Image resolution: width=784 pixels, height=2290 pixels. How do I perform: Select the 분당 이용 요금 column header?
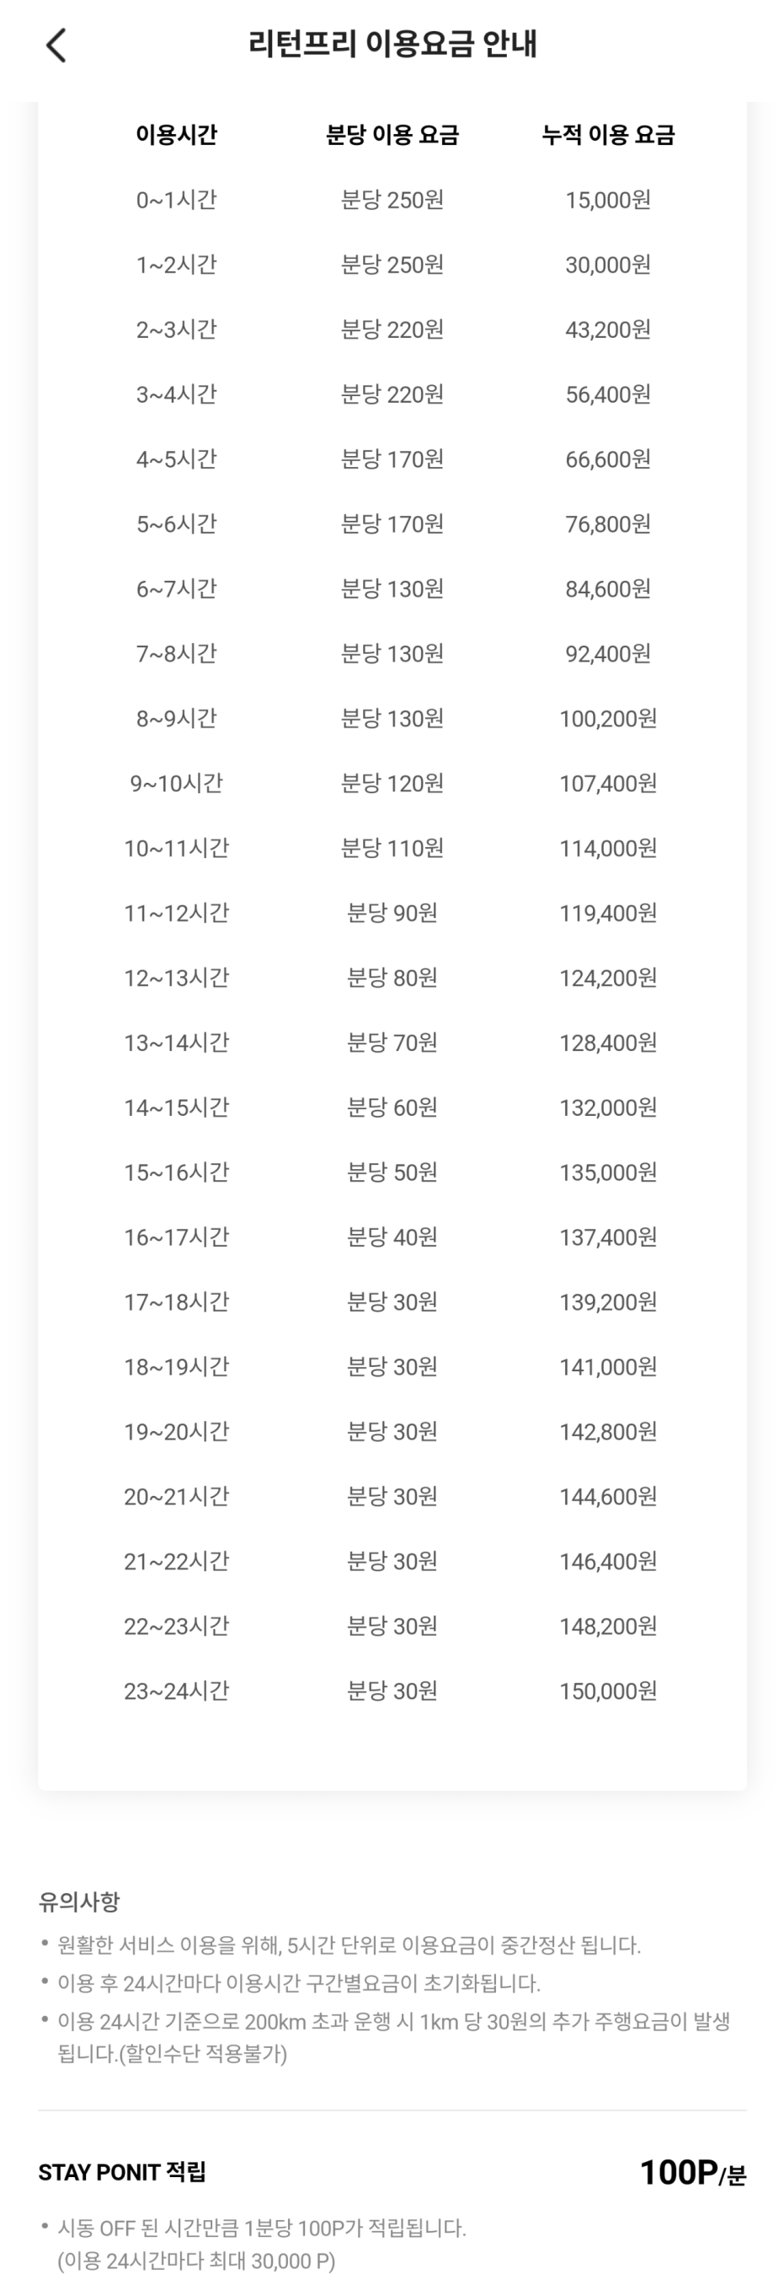point(392,134)
